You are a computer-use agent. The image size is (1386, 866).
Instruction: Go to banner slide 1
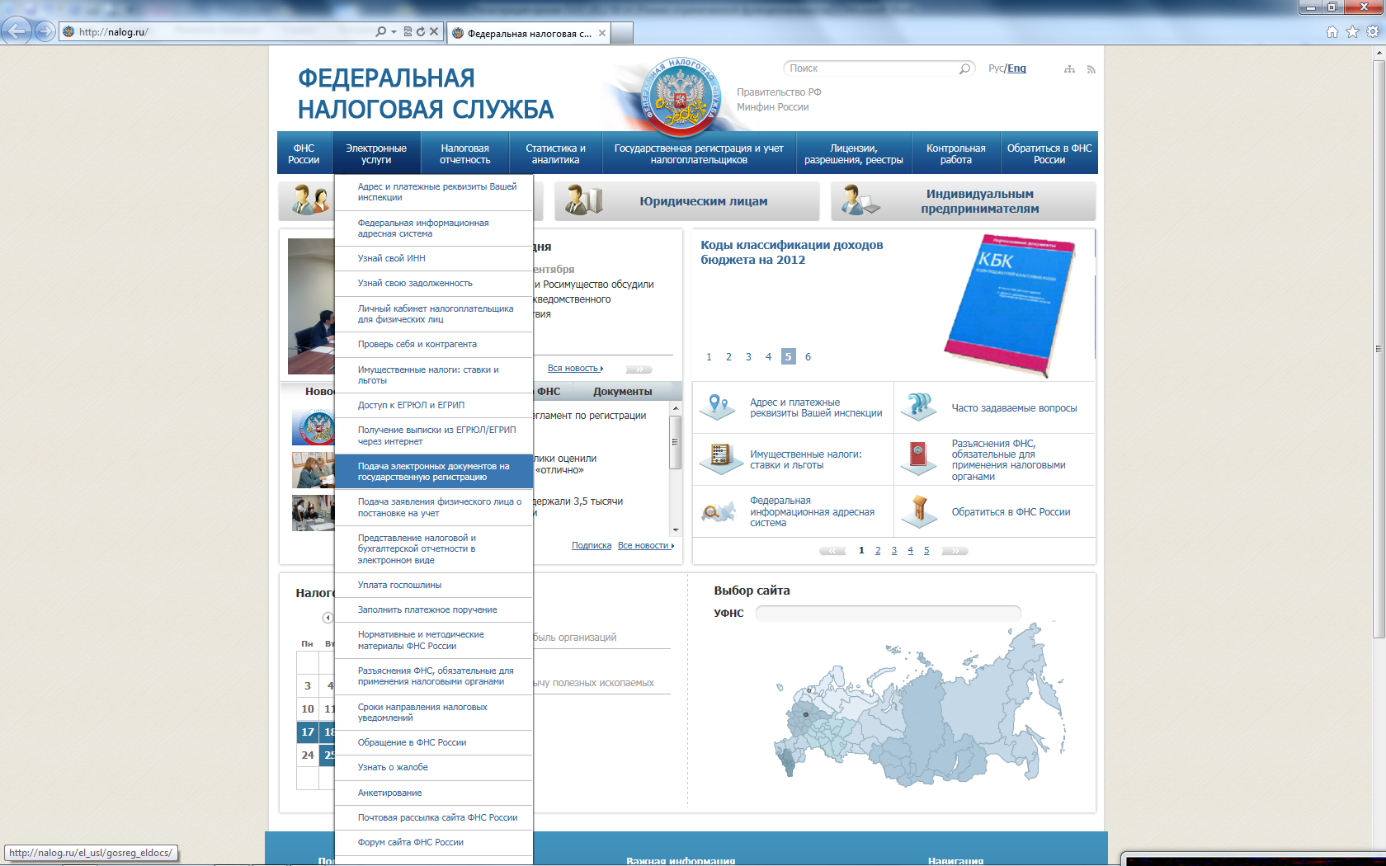click(x=709, y=356)
